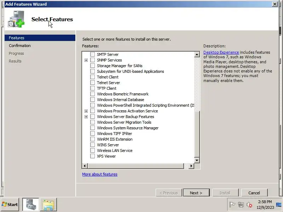Close the Add Features Wizard window
Image resolution: width=283 pixels, height=212 pixels.
275,4
